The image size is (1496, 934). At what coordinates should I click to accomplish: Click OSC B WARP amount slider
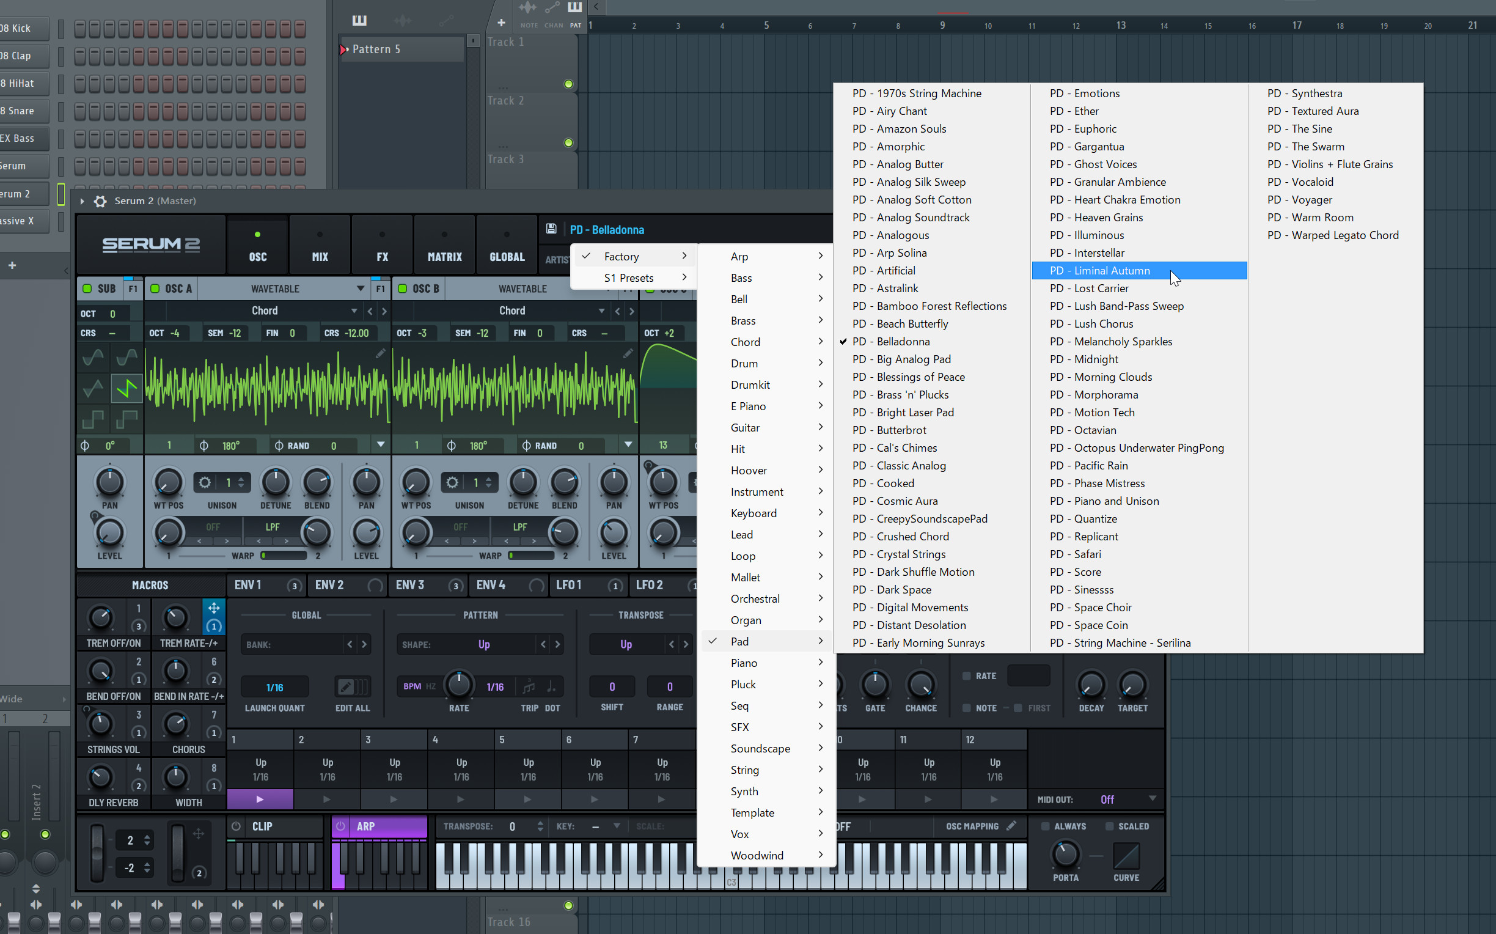point(531,556)
